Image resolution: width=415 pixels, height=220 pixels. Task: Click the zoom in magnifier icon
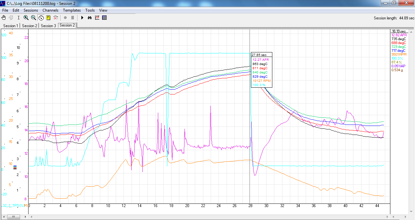click(x=26, y=18)
